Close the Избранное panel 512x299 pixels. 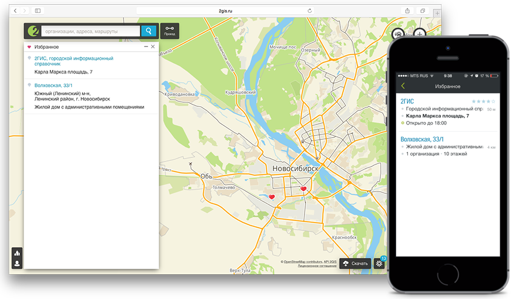[x=153, y=46]
